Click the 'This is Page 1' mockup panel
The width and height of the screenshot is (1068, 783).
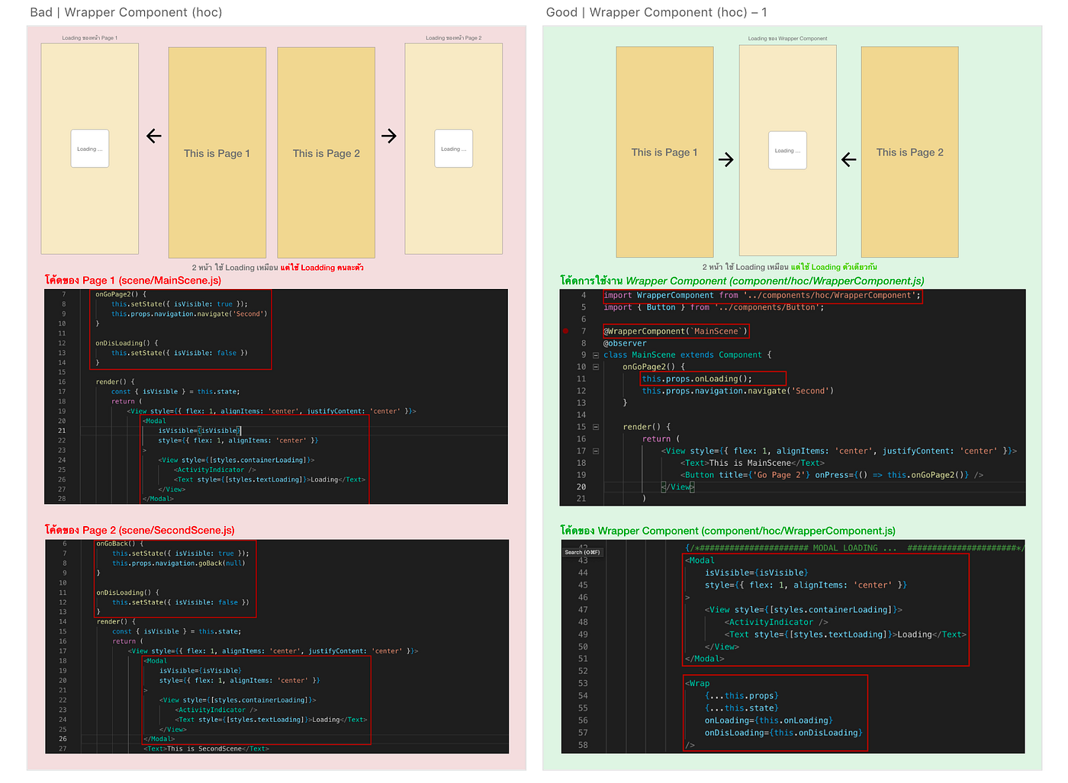coord(217,152)
